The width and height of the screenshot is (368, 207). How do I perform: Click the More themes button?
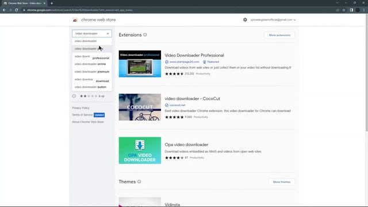click(x=282, y=182)
